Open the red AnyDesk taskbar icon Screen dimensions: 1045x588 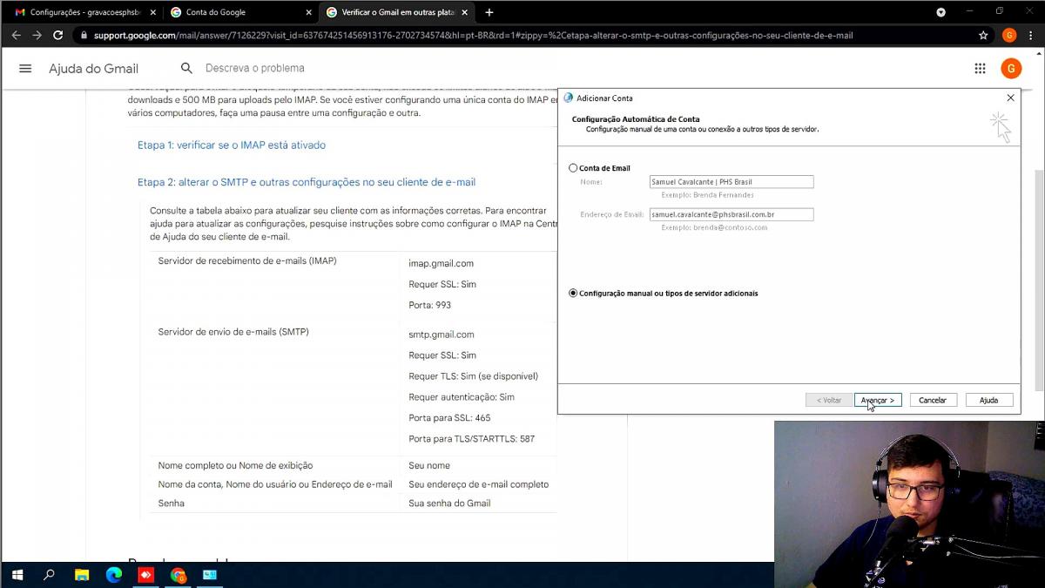(x=145, y=575)
